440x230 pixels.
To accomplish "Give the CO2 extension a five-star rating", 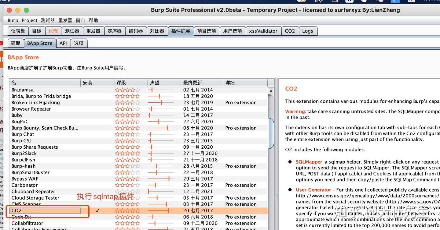I will (138, 211).
